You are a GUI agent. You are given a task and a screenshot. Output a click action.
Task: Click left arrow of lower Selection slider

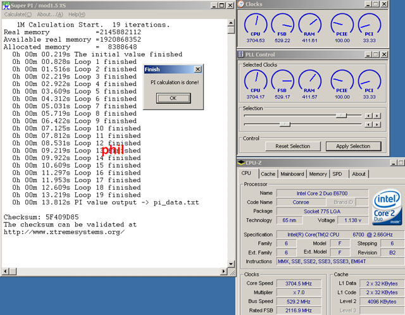point(368,125)
